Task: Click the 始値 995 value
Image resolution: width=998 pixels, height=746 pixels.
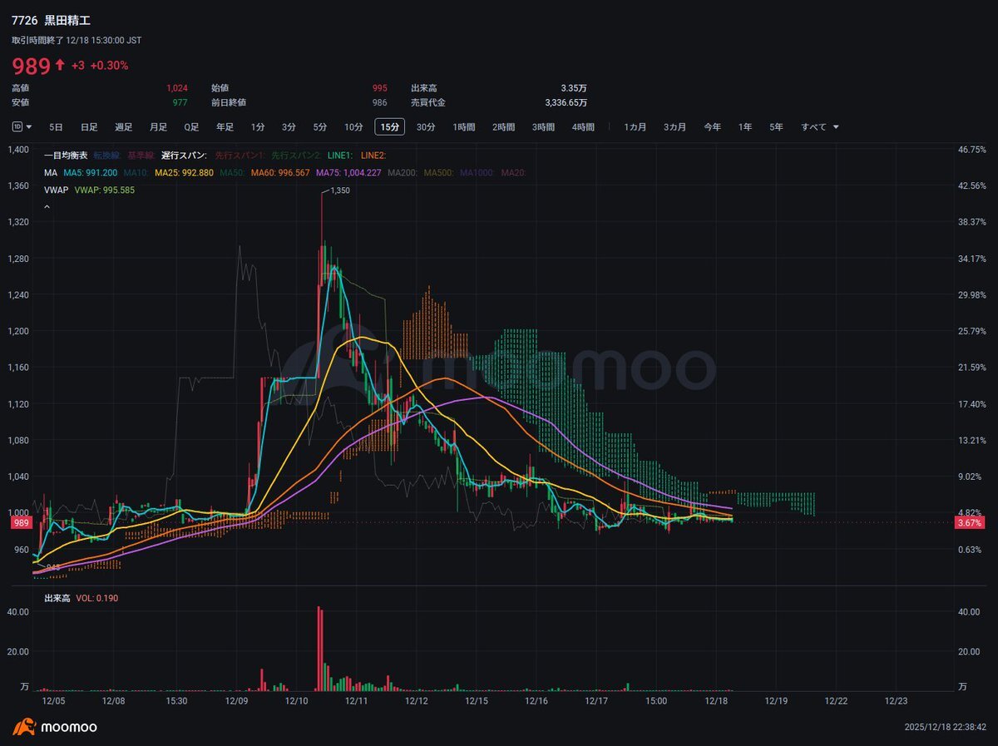Action: (x=379, y=87)
